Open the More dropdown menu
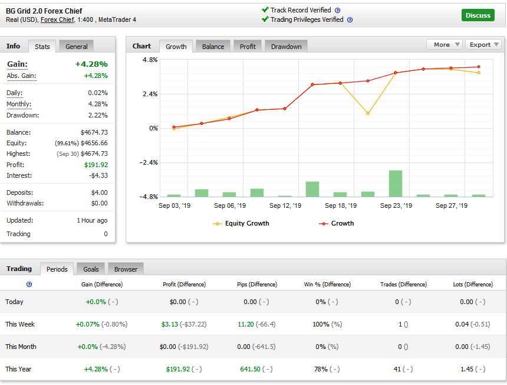The height and width of the screenshot is (385, 507). (x=445, y=44)
